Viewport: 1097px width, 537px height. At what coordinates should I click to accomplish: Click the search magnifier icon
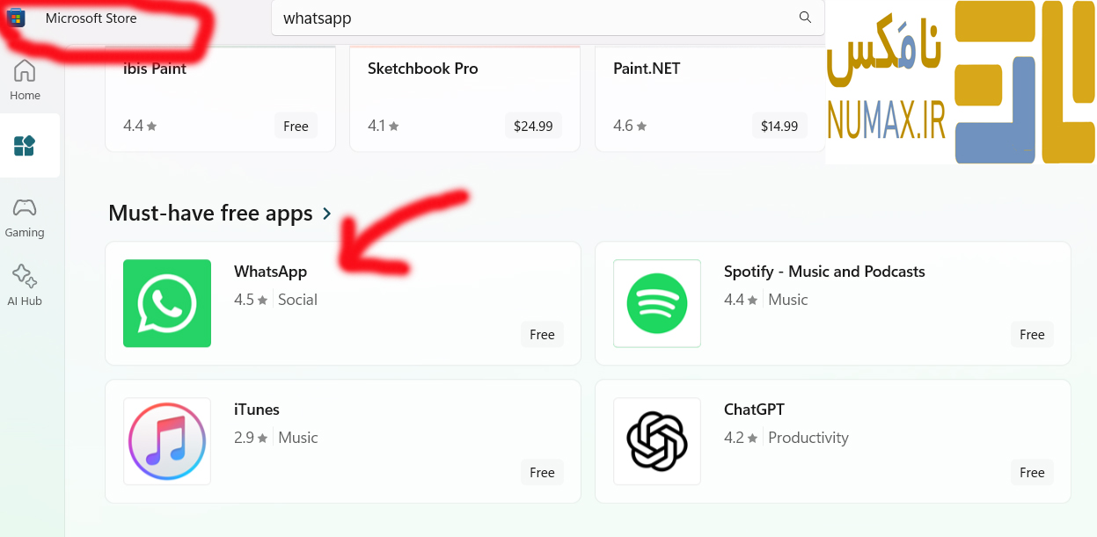pos(805,18)
